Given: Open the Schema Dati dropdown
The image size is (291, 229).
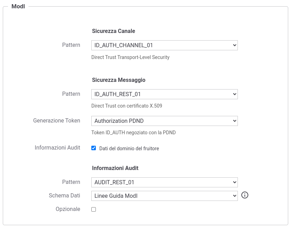Looking at the screenshot, I should coord(165,196).
